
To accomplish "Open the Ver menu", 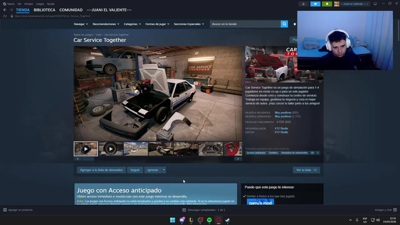I will coord(19,4).
